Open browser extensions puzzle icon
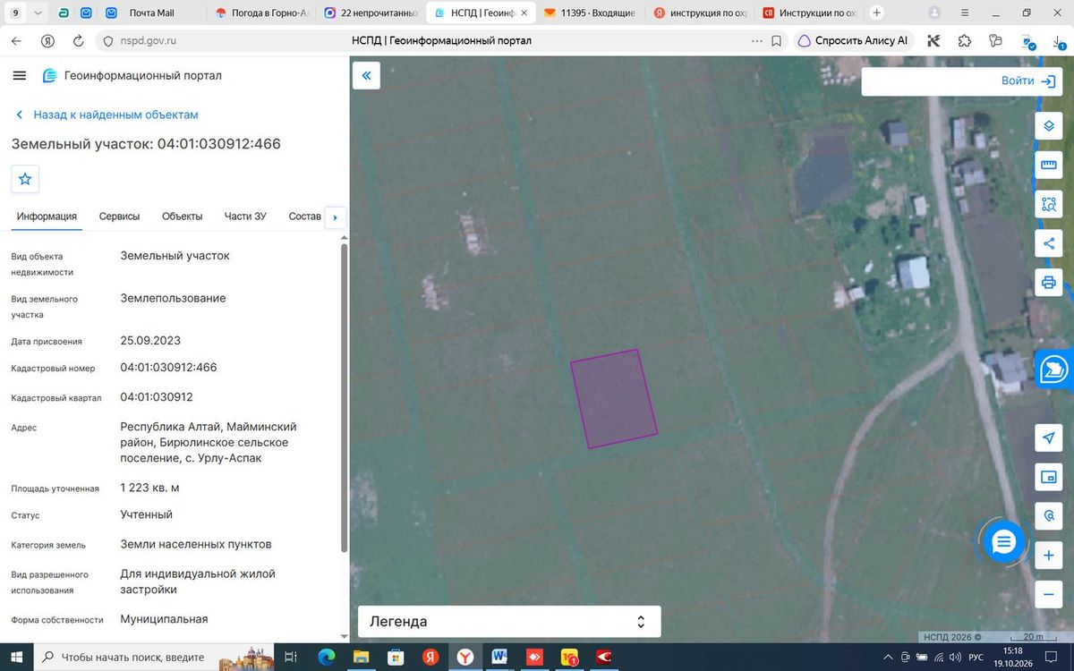This screenshot has height=671, width=1074. point(965,40)
